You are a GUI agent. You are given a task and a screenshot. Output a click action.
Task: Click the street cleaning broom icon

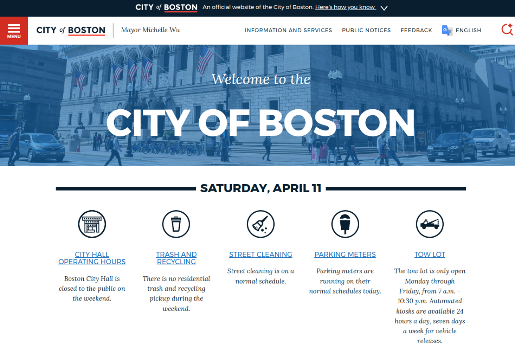(261, 224)
